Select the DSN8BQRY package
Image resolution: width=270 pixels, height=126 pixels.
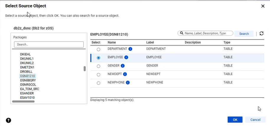tap(28, 80)
